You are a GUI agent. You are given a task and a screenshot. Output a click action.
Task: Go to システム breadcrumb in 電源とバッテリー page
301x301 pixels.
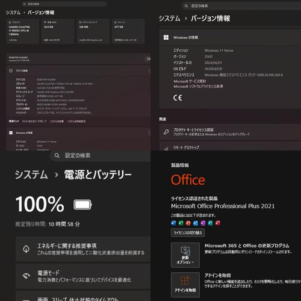coord(31,175)
